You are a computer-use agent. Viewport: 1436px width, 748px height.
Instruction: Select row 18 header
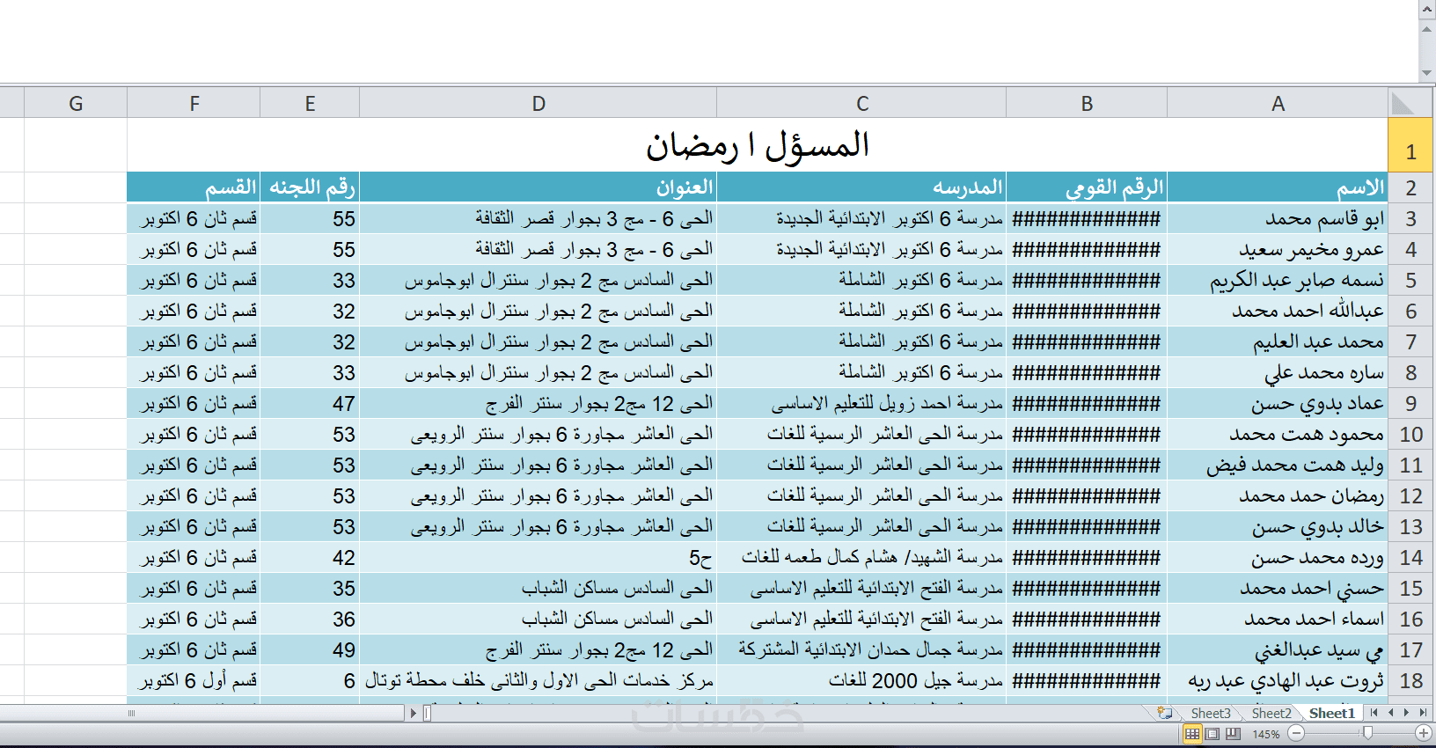(x=1410, y=680)
